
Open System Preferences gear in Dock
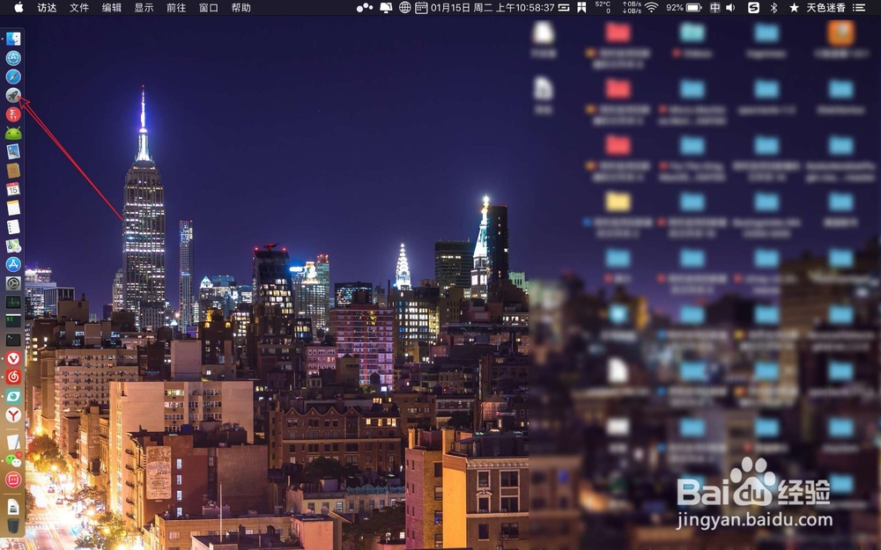[x=13, y=283]
